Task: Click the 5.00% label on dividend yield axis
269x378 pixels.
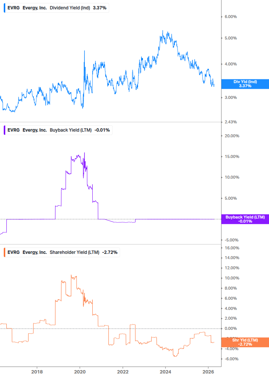Action: (x=231, y=38)
